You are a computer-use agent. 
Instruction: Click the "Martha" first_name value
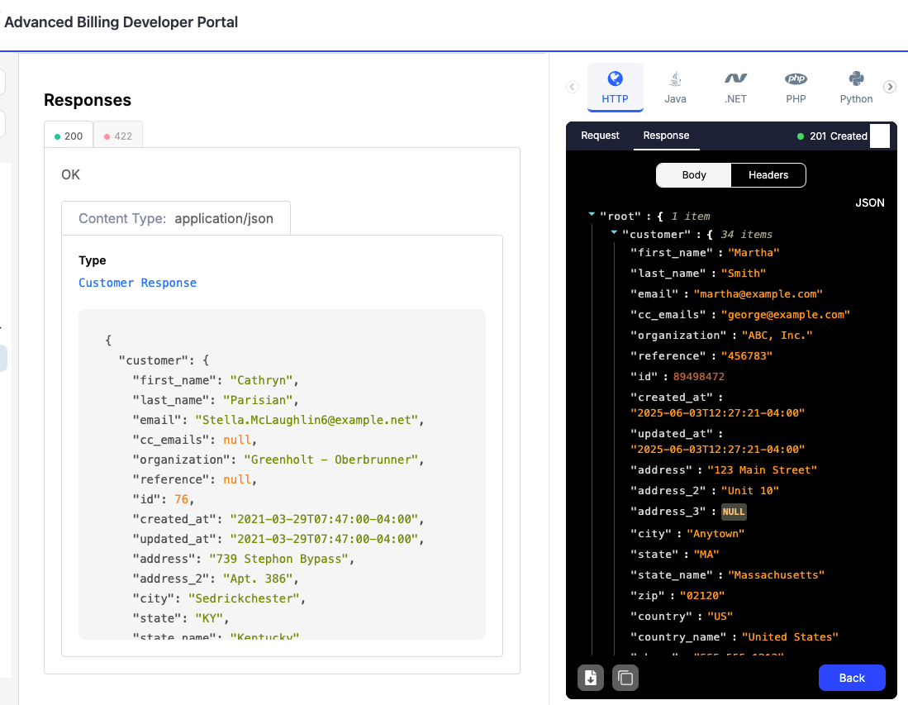click(x=753, y=253)
